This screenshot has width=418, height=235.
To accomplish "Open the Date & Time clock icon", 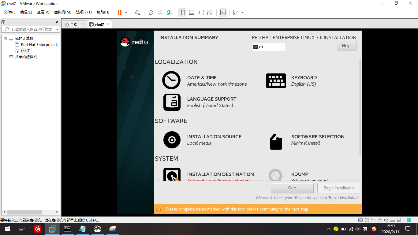I will (171, 80).
